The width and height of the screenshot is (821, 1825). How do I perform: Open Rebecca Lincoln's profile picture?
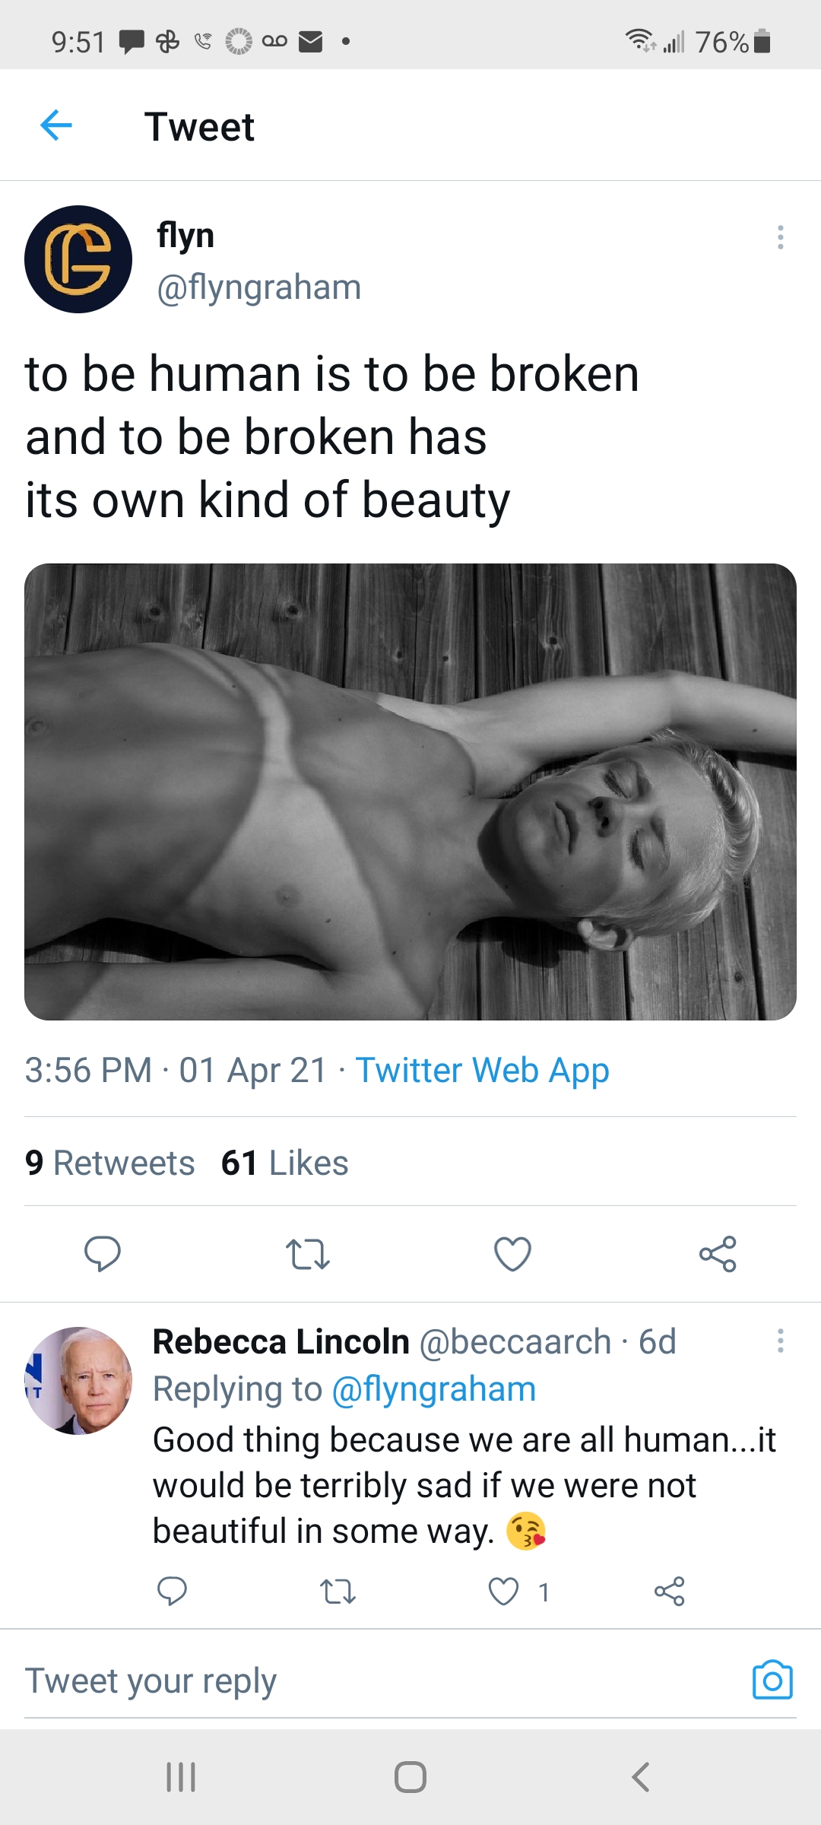78,1381
